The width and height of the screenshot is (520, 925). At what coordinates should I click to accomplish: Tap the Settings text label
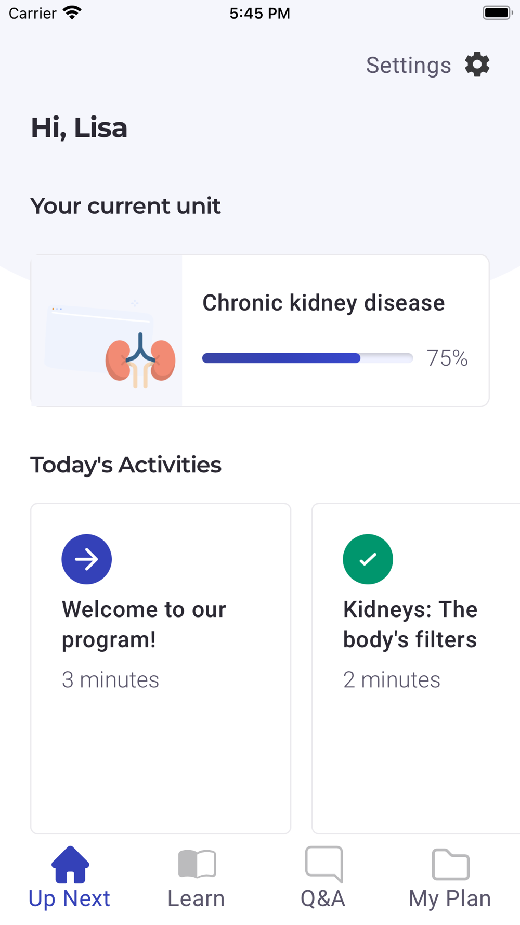tap(409, 66)
